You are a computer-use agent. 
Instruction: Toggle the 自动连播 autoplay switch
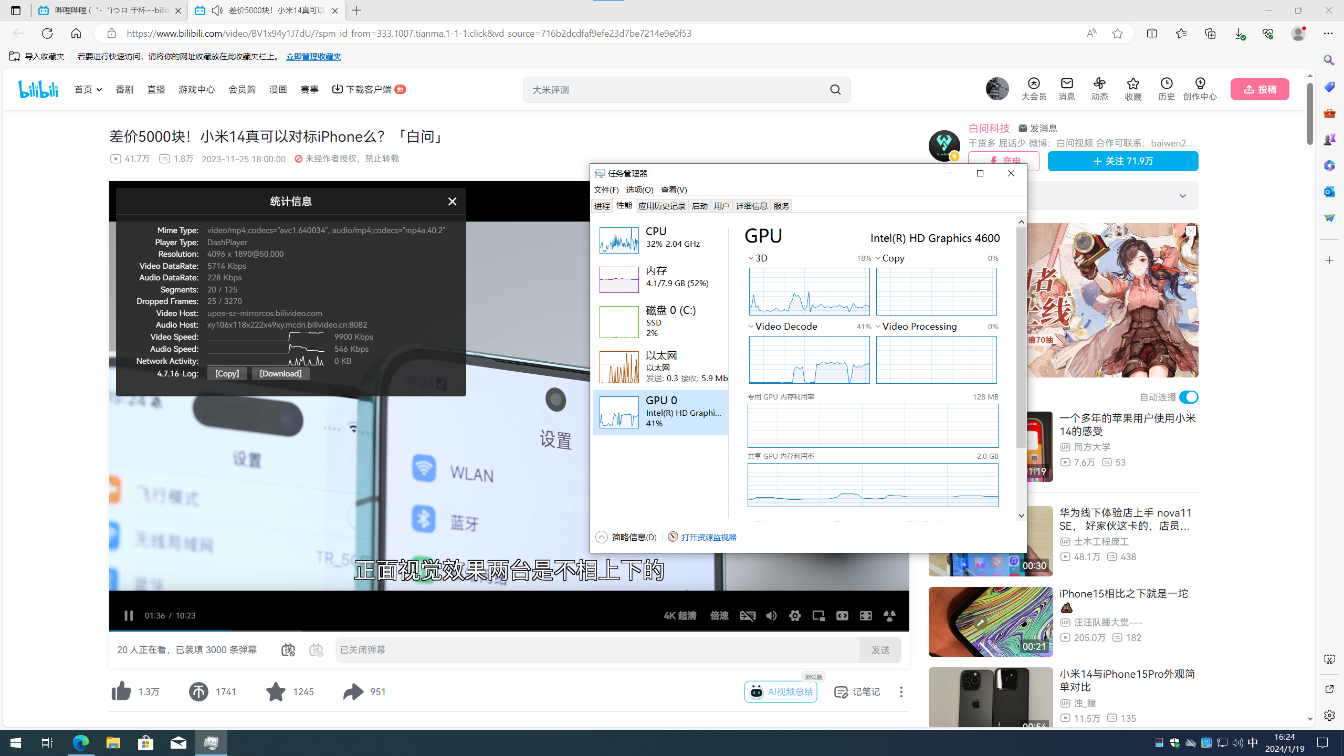click(x=1189, y=397)
